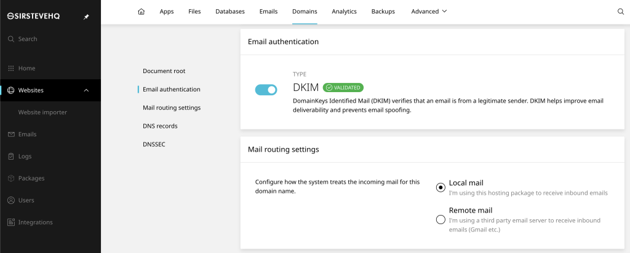The height and width of the screenshot is (253, 630).
Task: Open search via top-right magnifier icon
Action: (620, 12)
